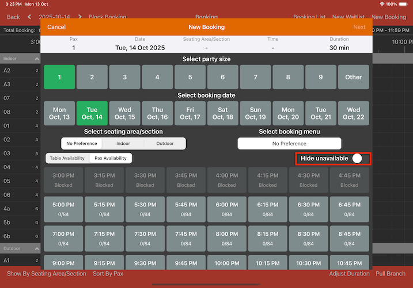Screen dimensions: 413x288
Task: Select party size 7
Action: (x=255, y=77)
